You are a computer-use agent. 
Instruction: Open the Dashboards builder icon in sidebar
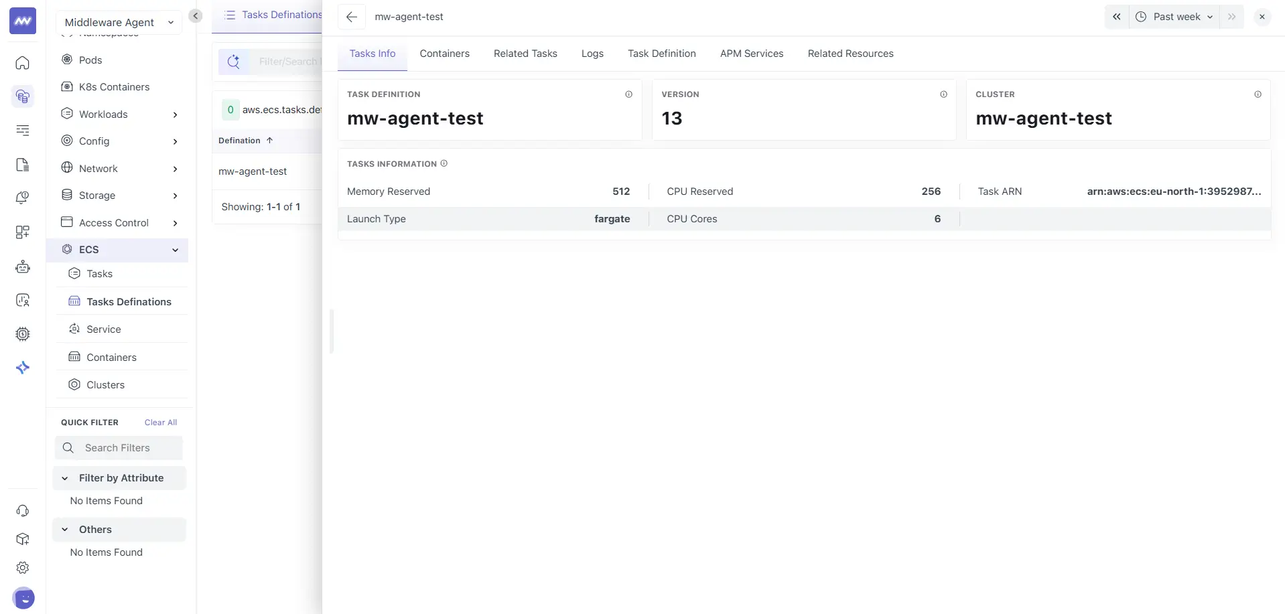22,232
